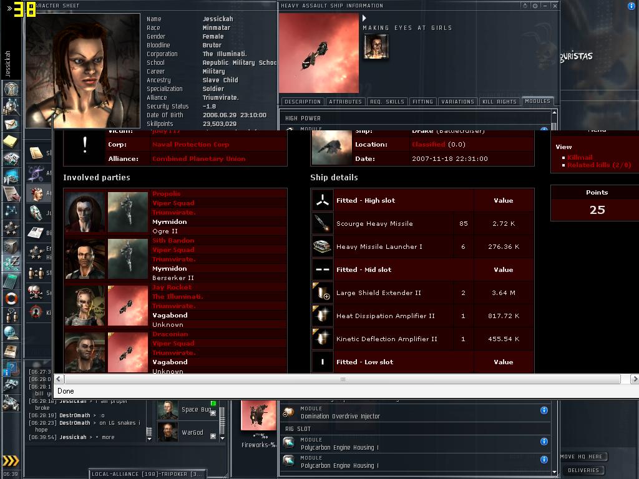Open Naval Protection Corp link
The width and height of the screenshot is (639, 479).
point(190,144)
